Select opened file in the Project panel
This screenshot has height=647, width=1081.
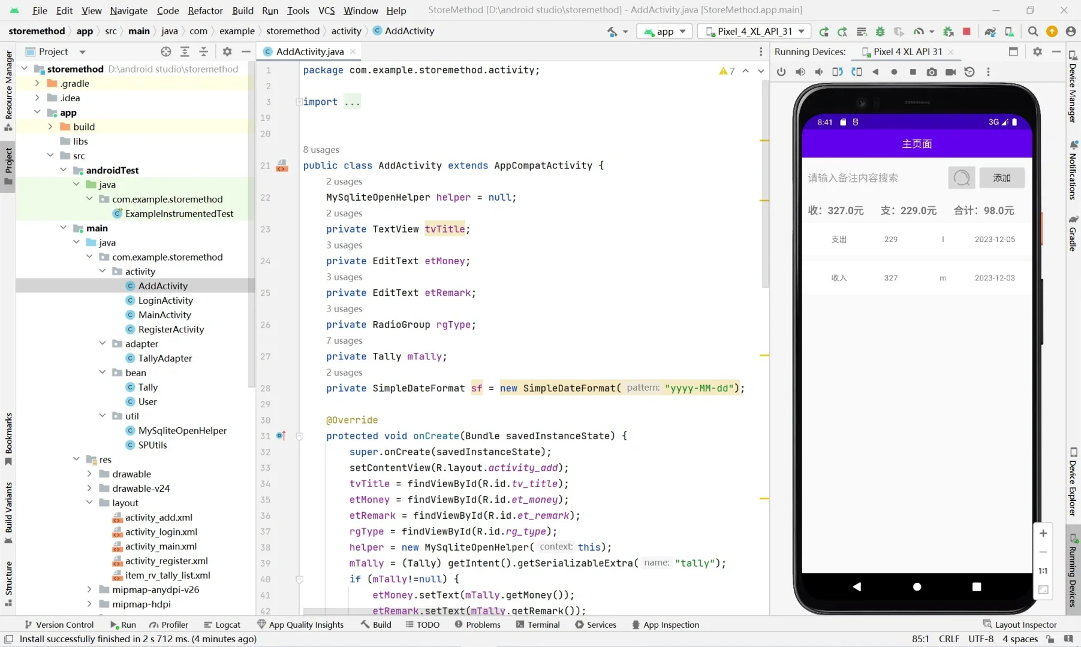point(166,52)
